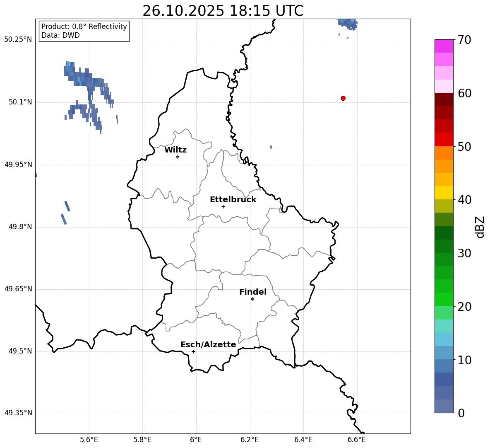Click the Wiltz label

[175, 150]
